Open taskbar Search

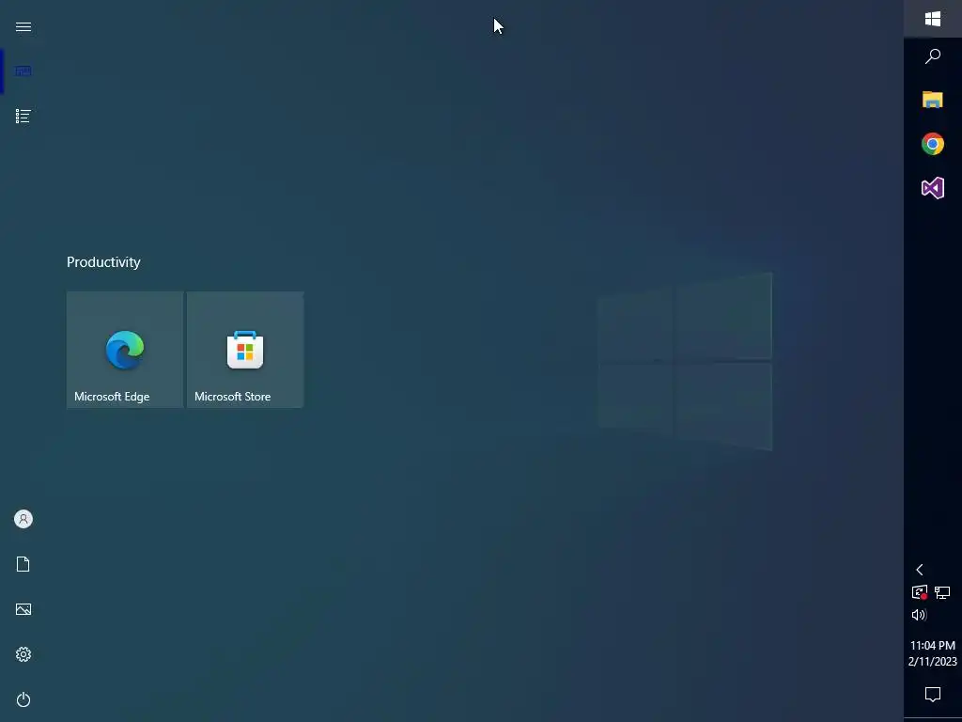pyautogui.click(x=933, y=55)
